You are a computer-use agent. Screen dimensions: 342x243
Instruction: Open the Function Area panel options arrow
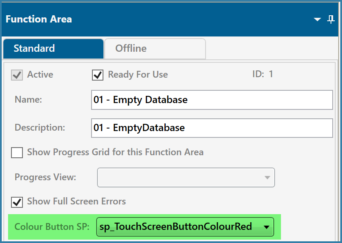coord(317,20)
